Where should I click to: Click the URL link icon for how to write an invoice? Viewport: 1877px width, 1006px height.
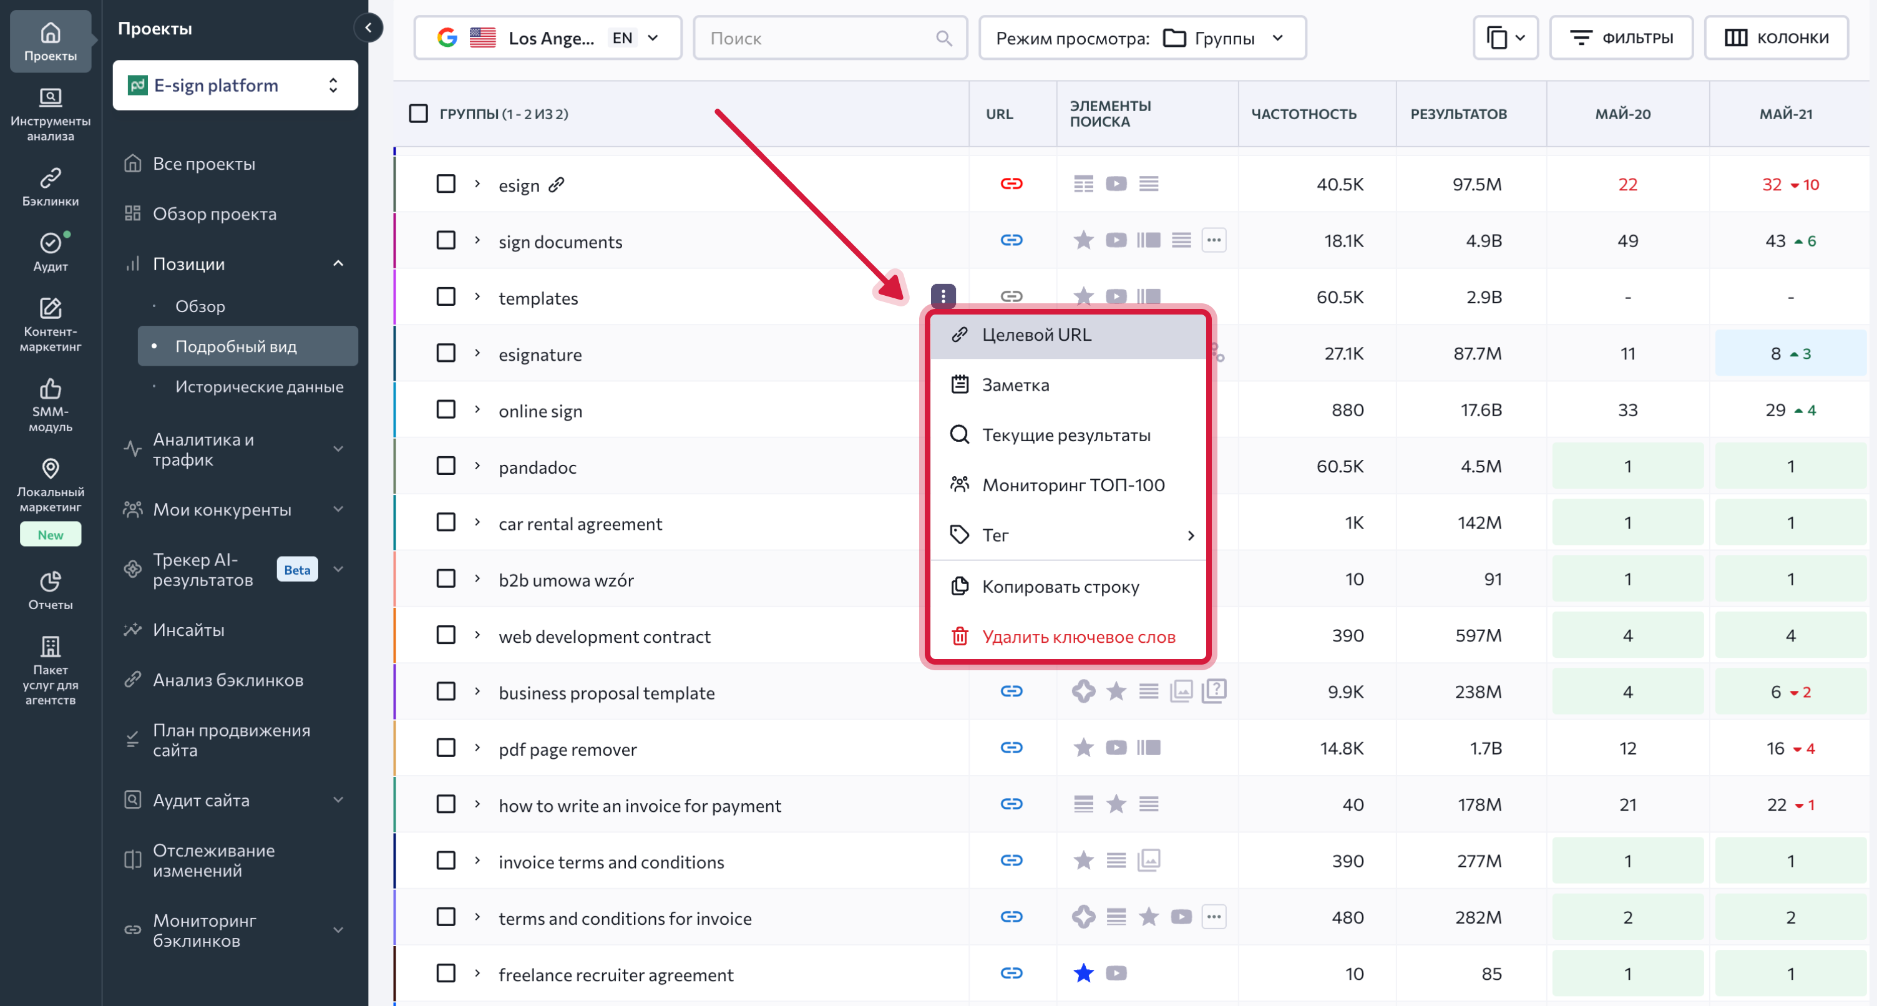[x=1012, y=803]
